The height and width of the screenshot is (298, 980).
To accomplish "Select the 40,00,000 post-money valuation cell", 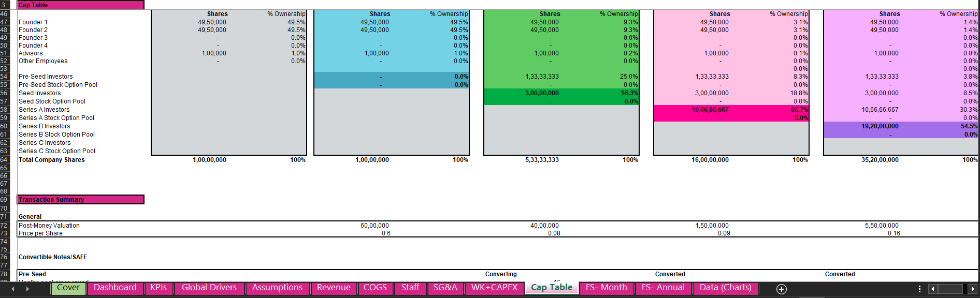I will [544, 226].
